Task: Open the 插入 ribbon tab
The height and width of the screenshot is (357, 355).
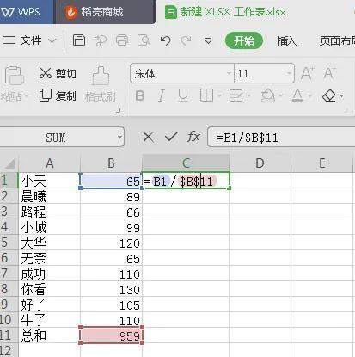Action: [x=286, y=41]
